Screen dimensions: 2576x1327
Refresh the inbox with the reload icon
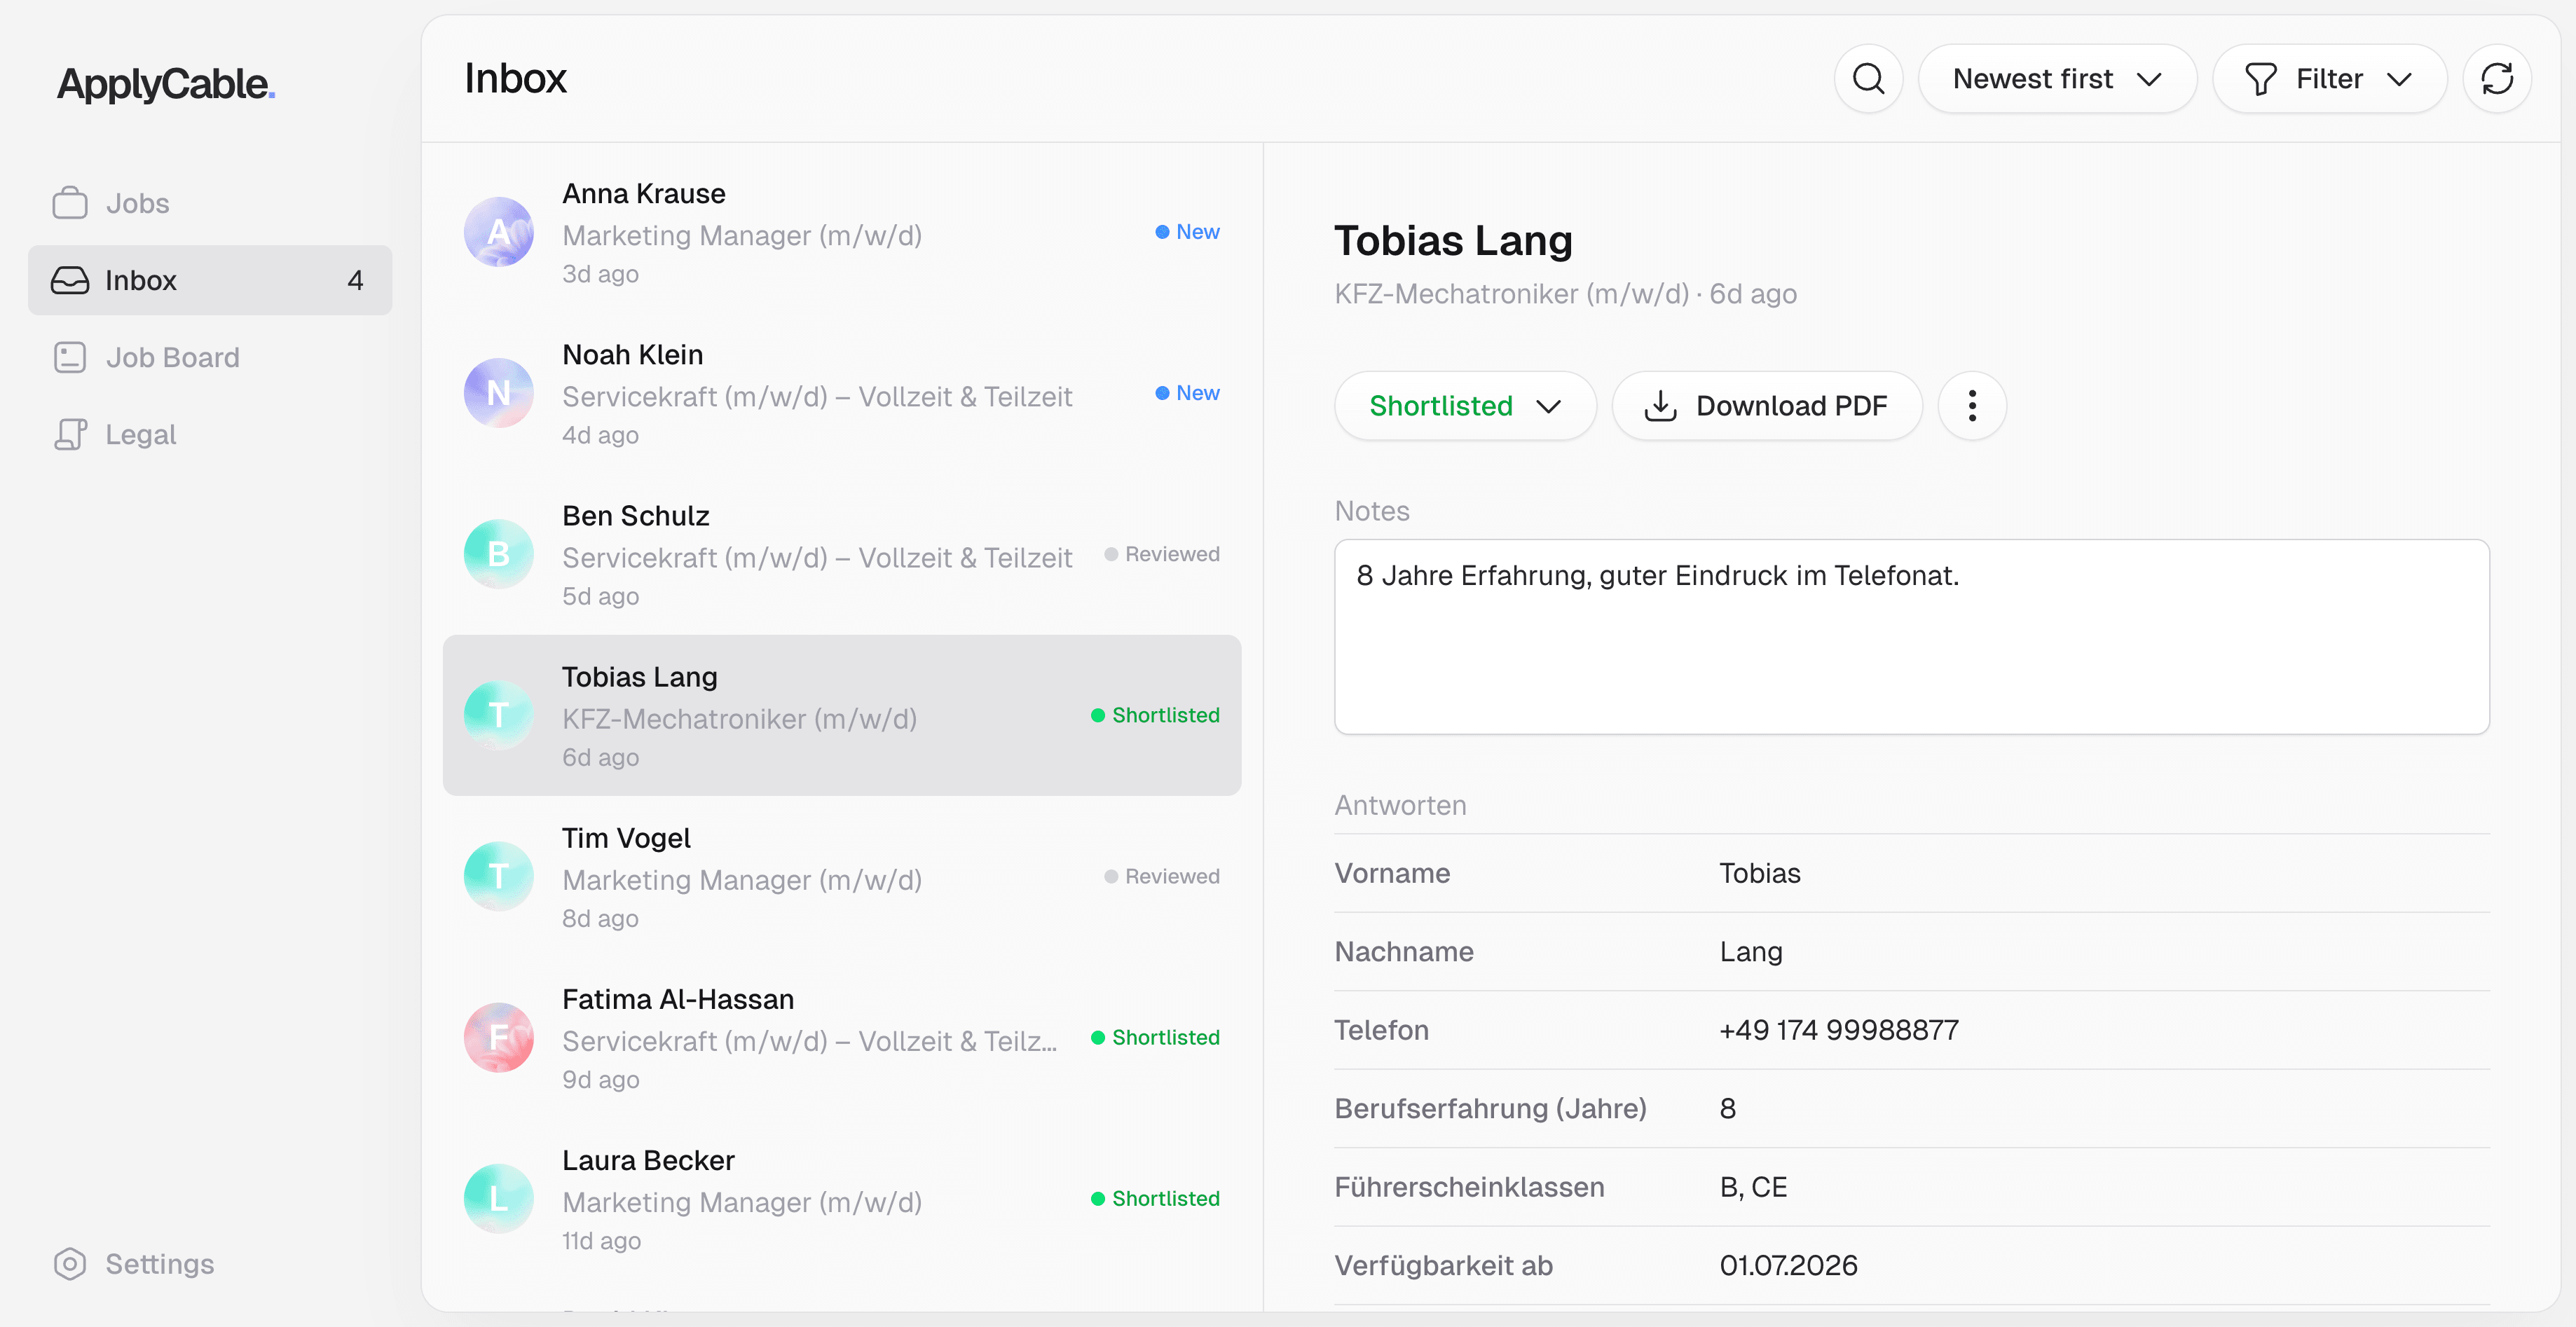click(2497, 78)
